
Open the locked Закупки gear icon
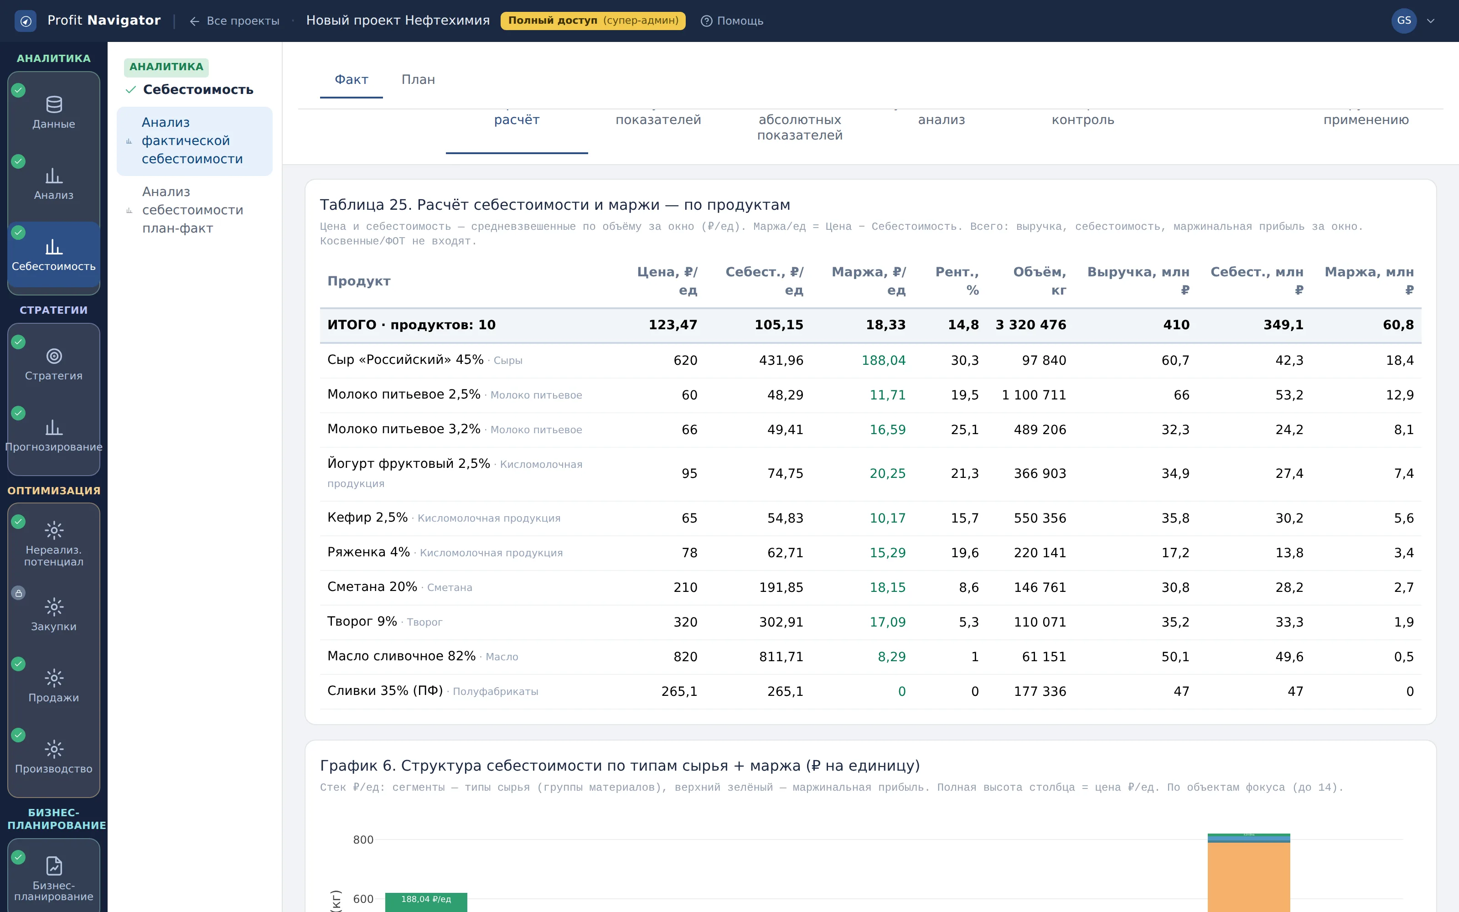click(x=54, y=607)
